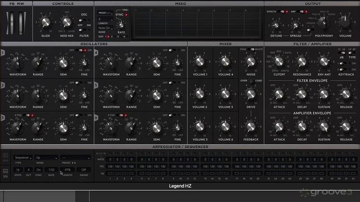Click the MSEG envelope graph display
Viewport: 360px width, 202px height.
coord(197,23)
